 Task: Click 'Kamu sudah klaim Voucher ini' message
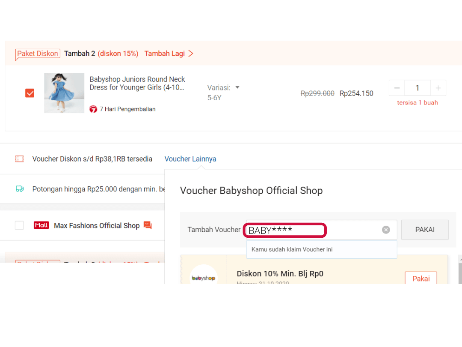click(x=292, y=249)
